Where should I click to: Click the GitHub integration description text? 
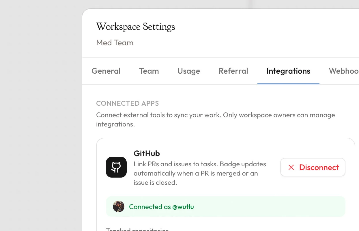point(200,173)
